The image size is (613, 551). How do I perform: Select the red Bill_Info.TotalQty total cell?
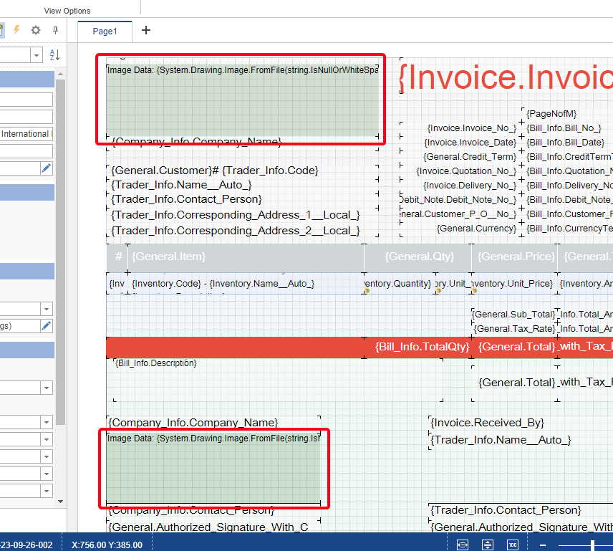point(422,347)
